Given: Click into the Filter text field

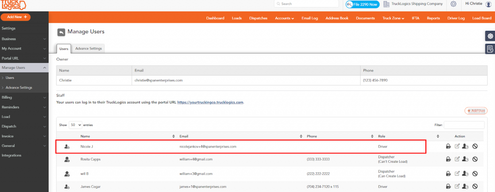Looking at the screenshot, I should (x=464, y=125).
